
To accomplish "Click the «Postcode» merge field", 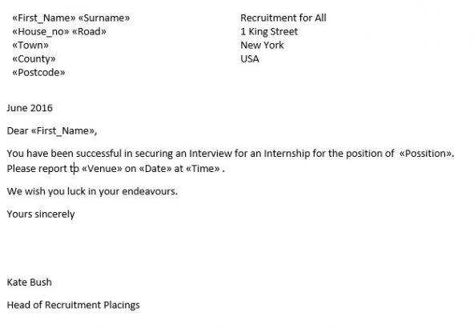I will click(38, 72).
